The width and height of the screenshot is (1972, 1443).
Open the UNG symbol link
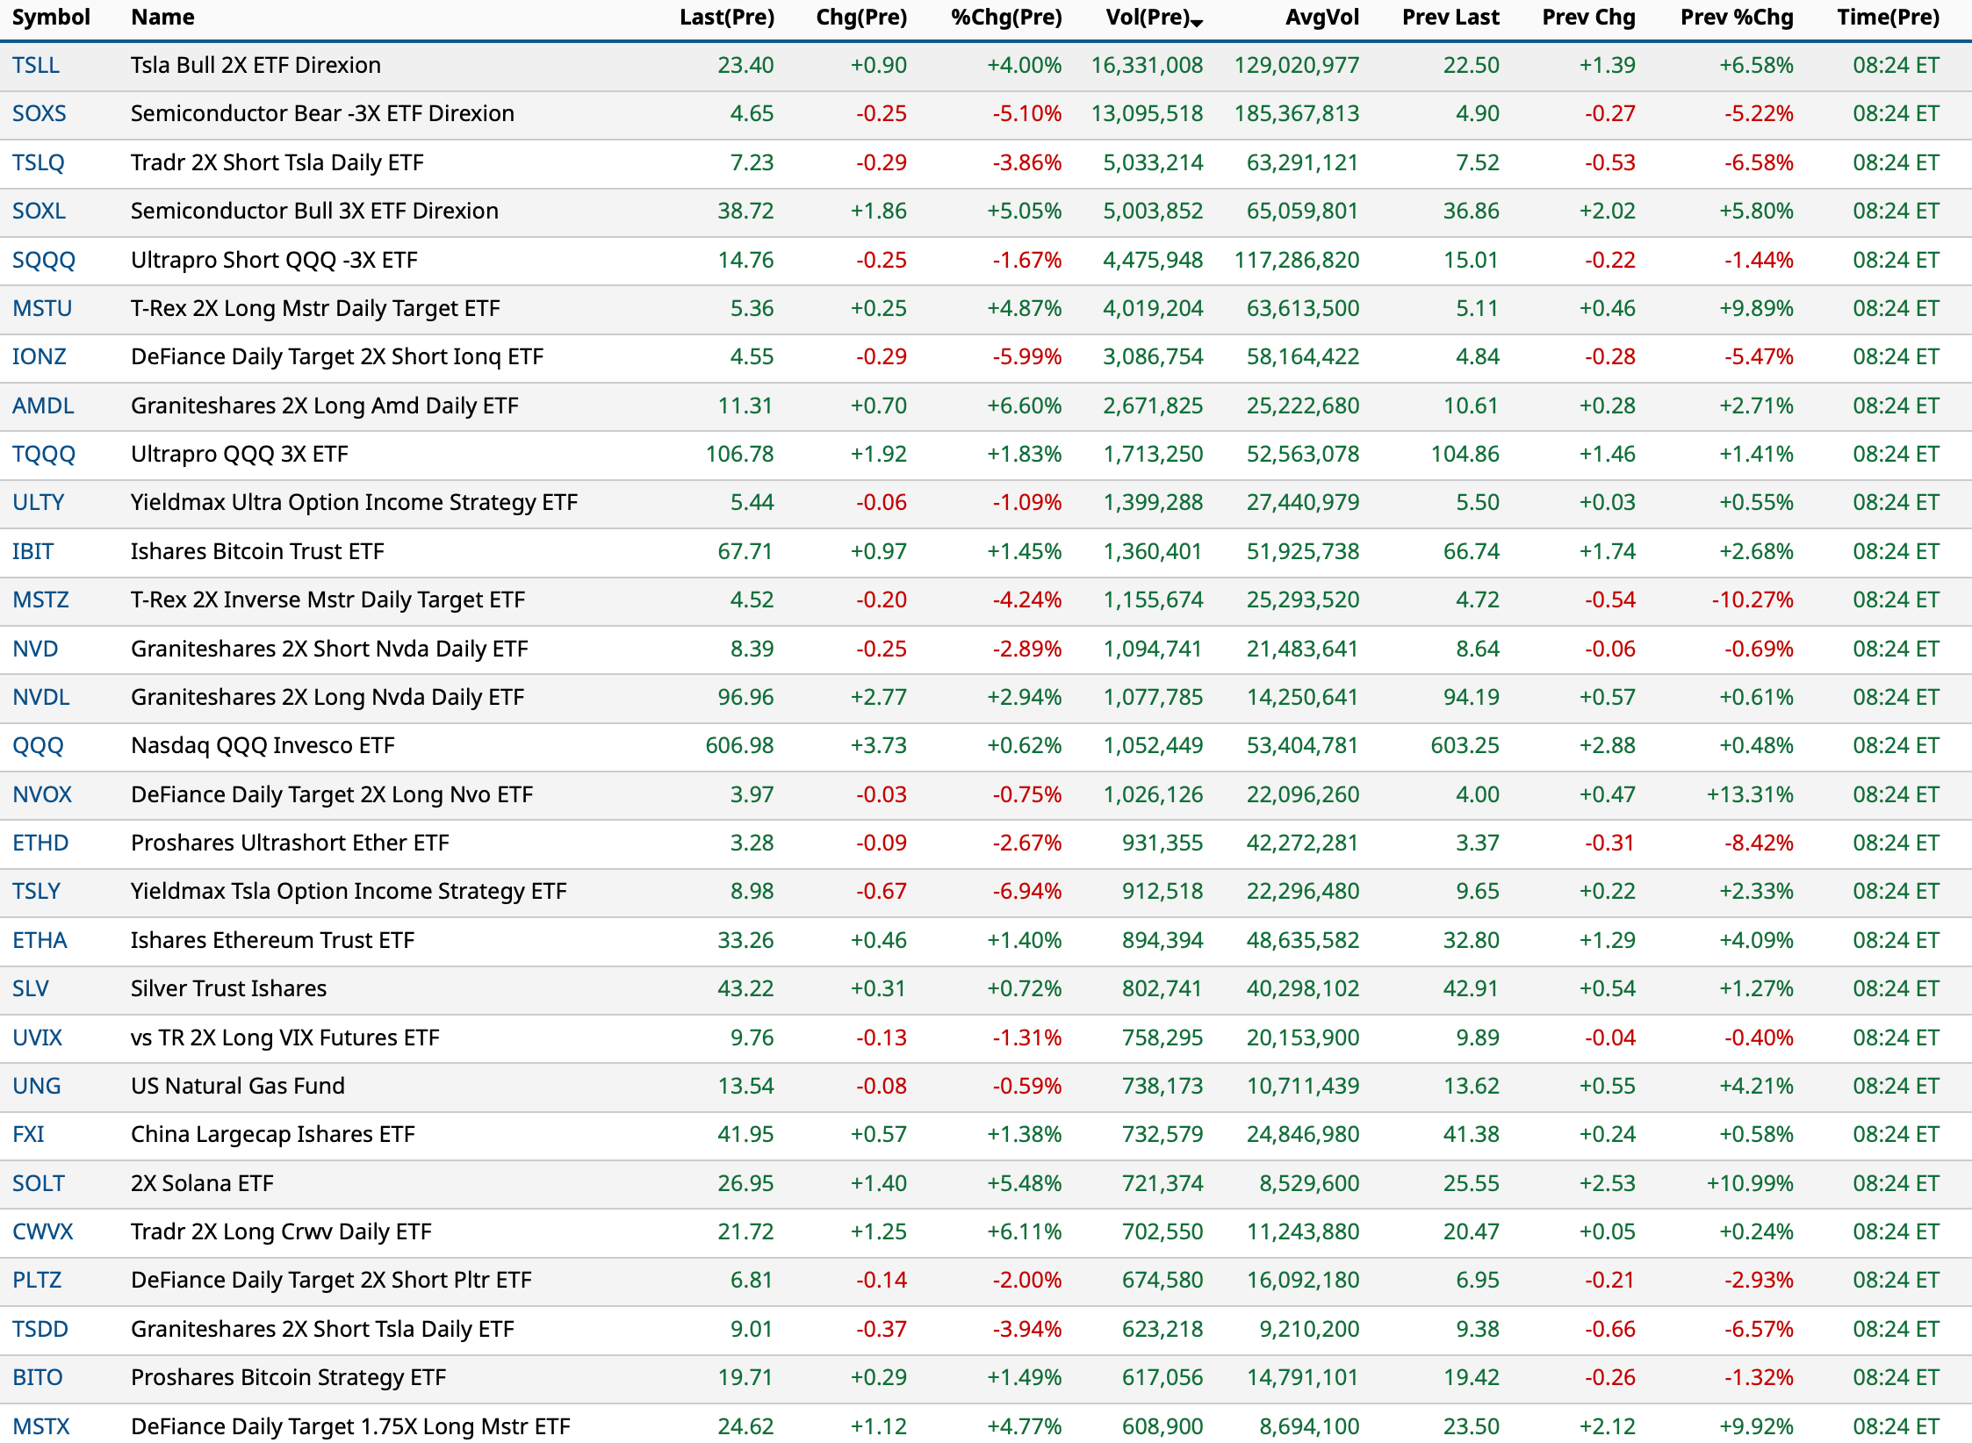pos(37,1087)
